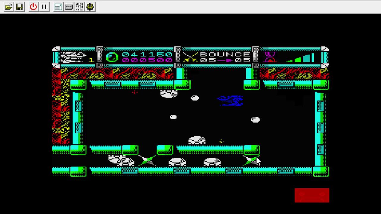The height and width of the screenshot is (214, 381).
Task: Click the blue spaceship in the game
Action: [230, 101]
